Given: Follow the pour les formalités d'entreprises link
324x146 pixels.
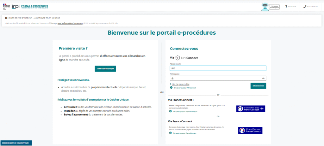Looking at the screenshot, I should click(70, 23).
